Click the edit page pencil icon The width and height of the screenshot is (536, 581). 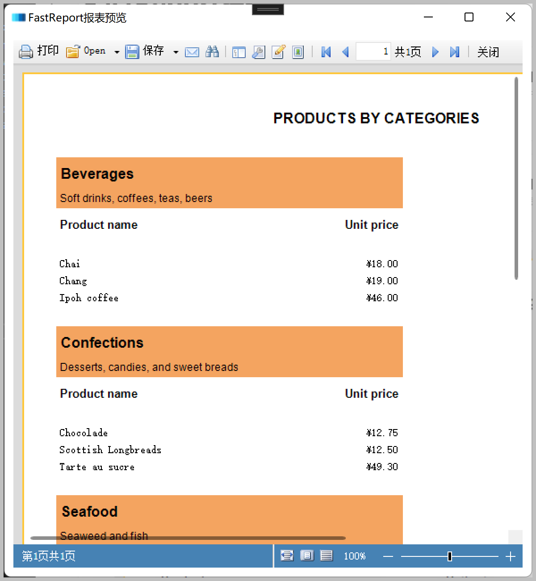coord(278,52)
